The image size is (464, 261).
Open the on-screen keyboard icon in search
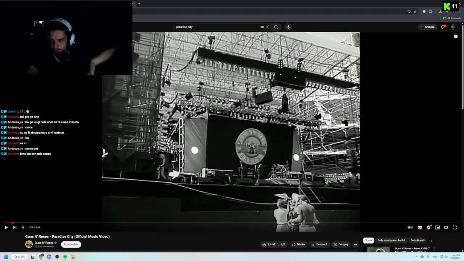point(262,27)
